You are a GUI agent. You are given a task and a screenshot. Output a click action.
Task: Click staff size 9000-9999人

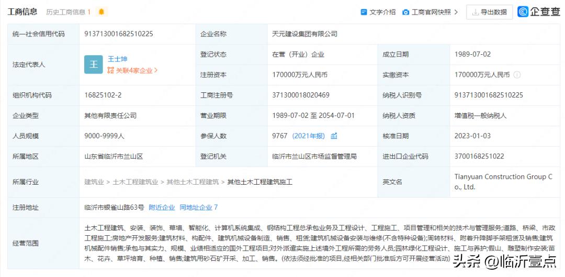point(104,136)
